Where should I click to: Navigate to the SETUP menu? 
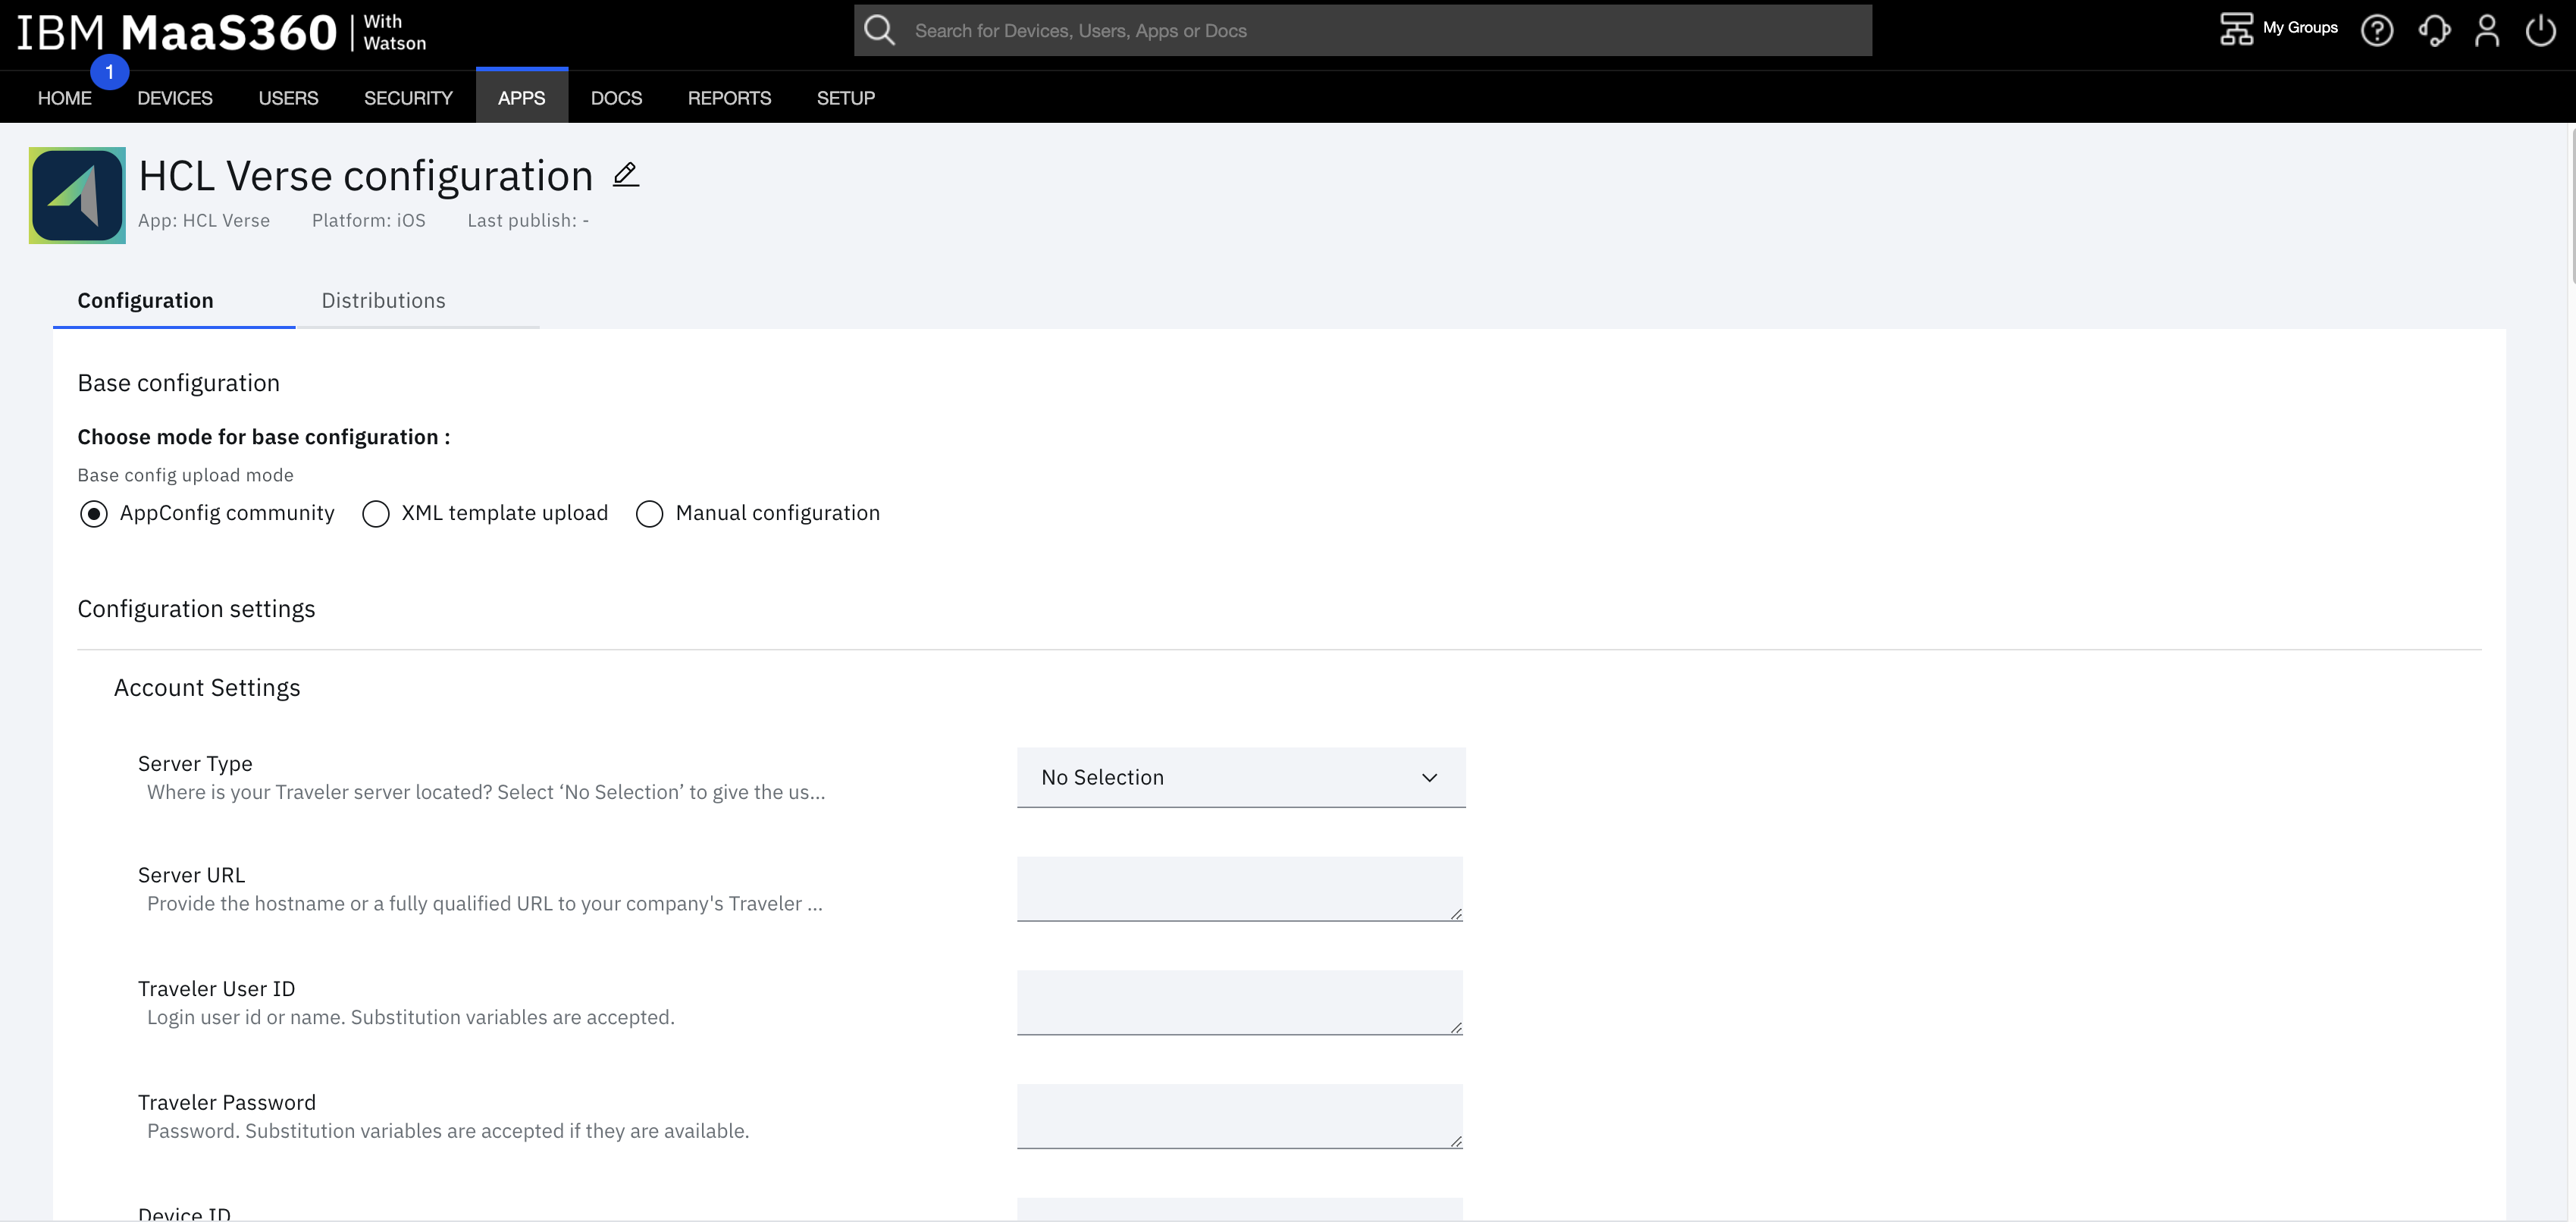[x=845, y=97]
